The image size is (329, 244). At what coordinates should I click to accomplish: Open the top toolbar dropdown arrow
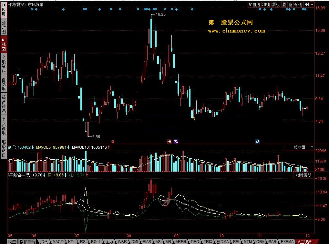312,5
